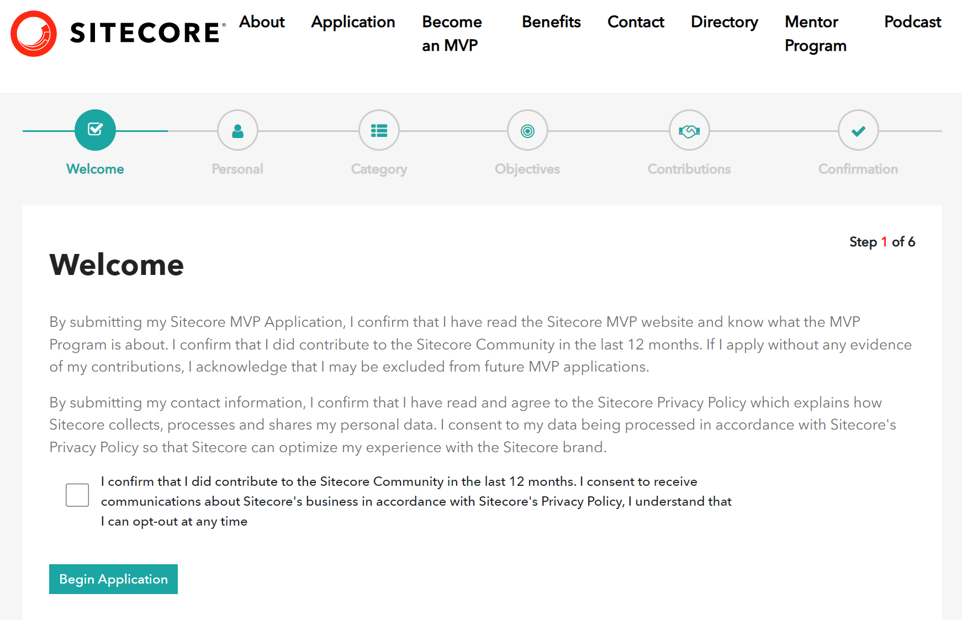Screen dimensions: 962x620
Task: Click the Begin Application button
Action: click(113, 579)
